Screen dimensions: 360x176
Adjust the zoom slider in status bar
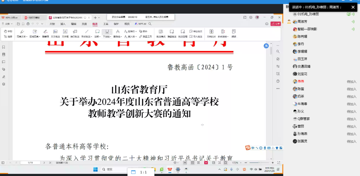click(x=259, y=163)
